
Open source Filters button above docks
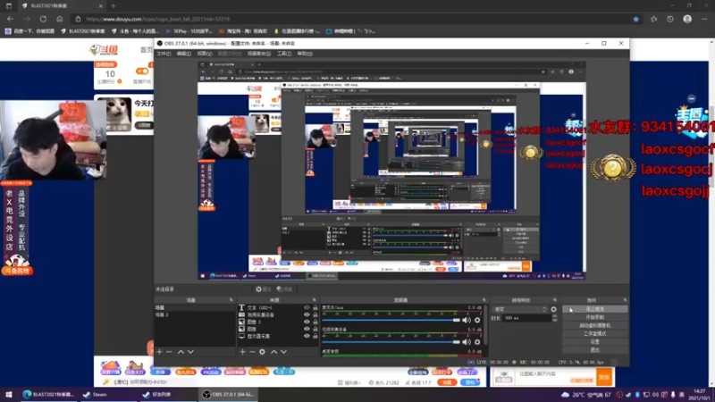tap(284, 289)
